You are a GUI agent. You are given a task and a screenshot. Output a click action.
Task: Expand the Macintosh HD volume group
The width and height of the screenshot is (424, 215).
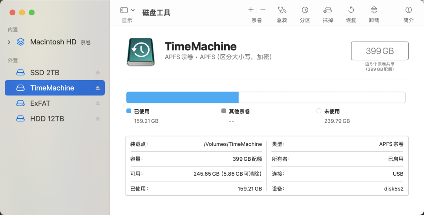9,42
